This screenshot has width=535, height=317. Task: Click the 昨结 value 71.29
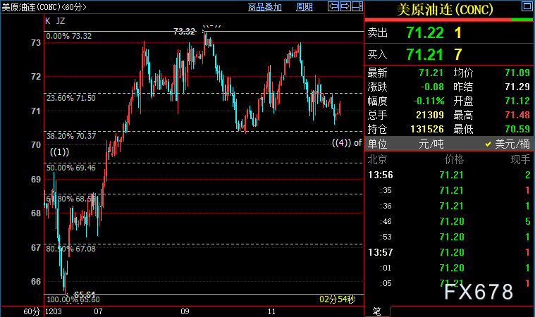517,87
